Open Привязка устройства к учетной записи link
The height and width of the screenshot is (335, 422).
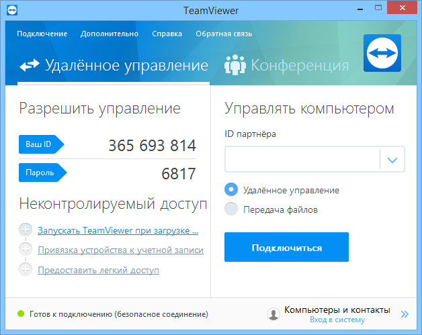pyautogui.click(x=120, y=250)
